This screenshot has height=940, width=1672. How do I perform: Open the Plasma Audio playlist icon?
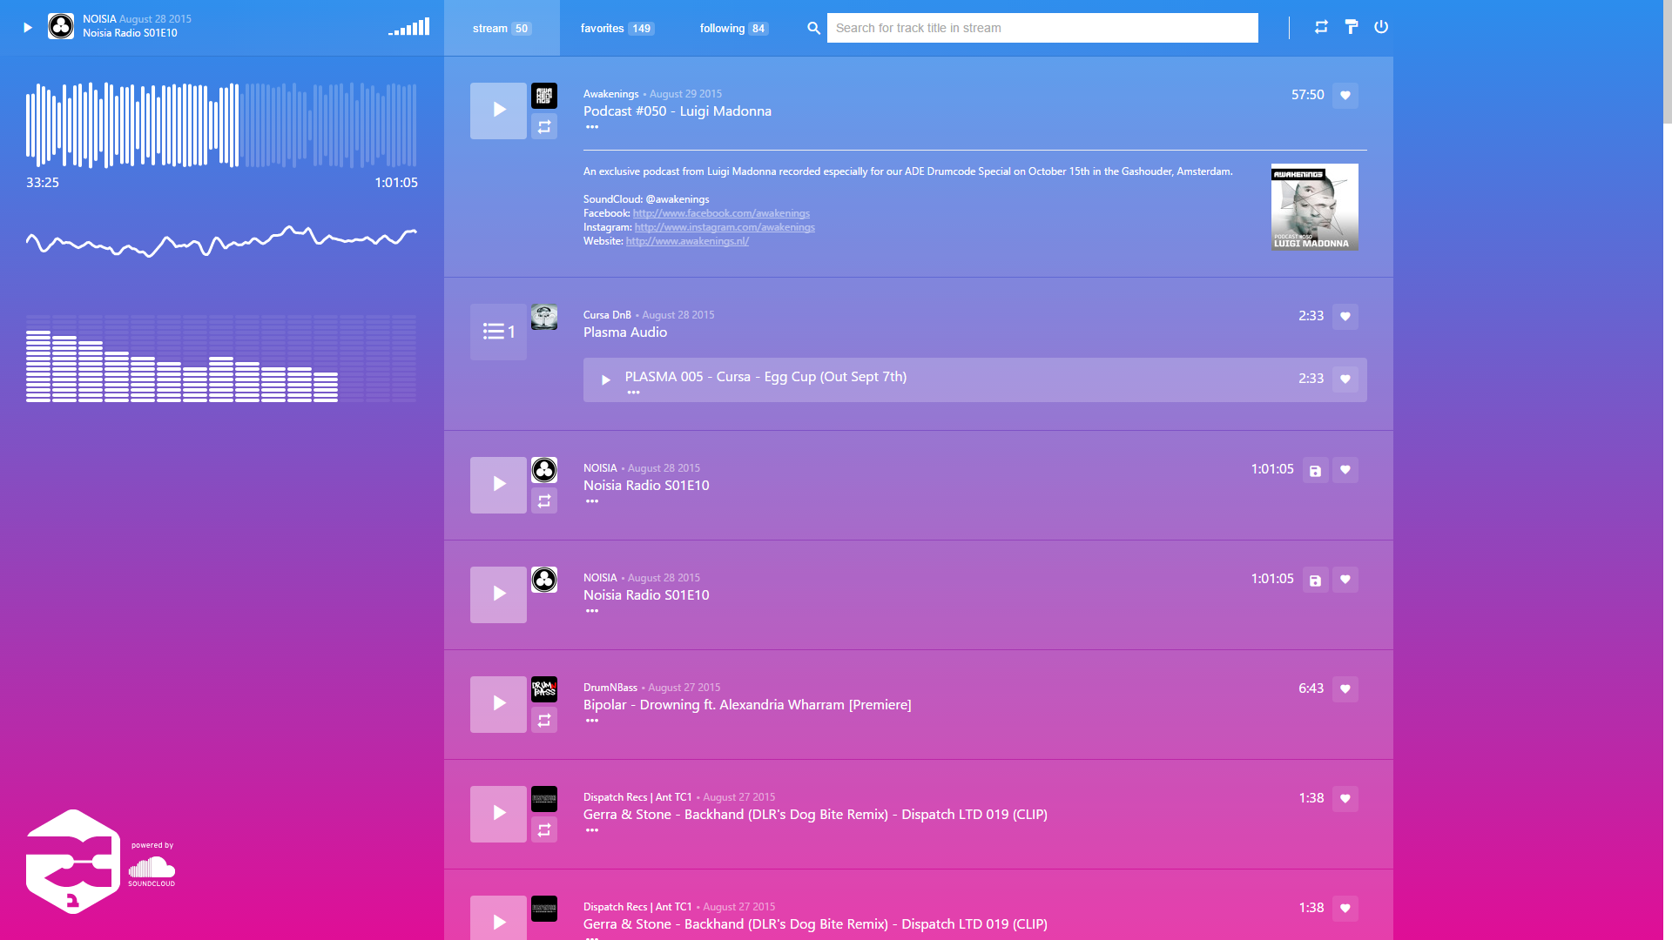tap(498, 332)
